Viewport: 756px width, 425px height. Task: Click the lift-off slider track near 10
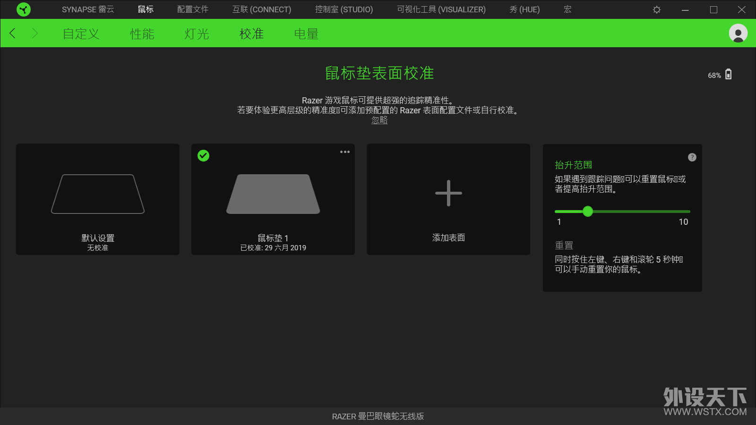tap(684, 211)
